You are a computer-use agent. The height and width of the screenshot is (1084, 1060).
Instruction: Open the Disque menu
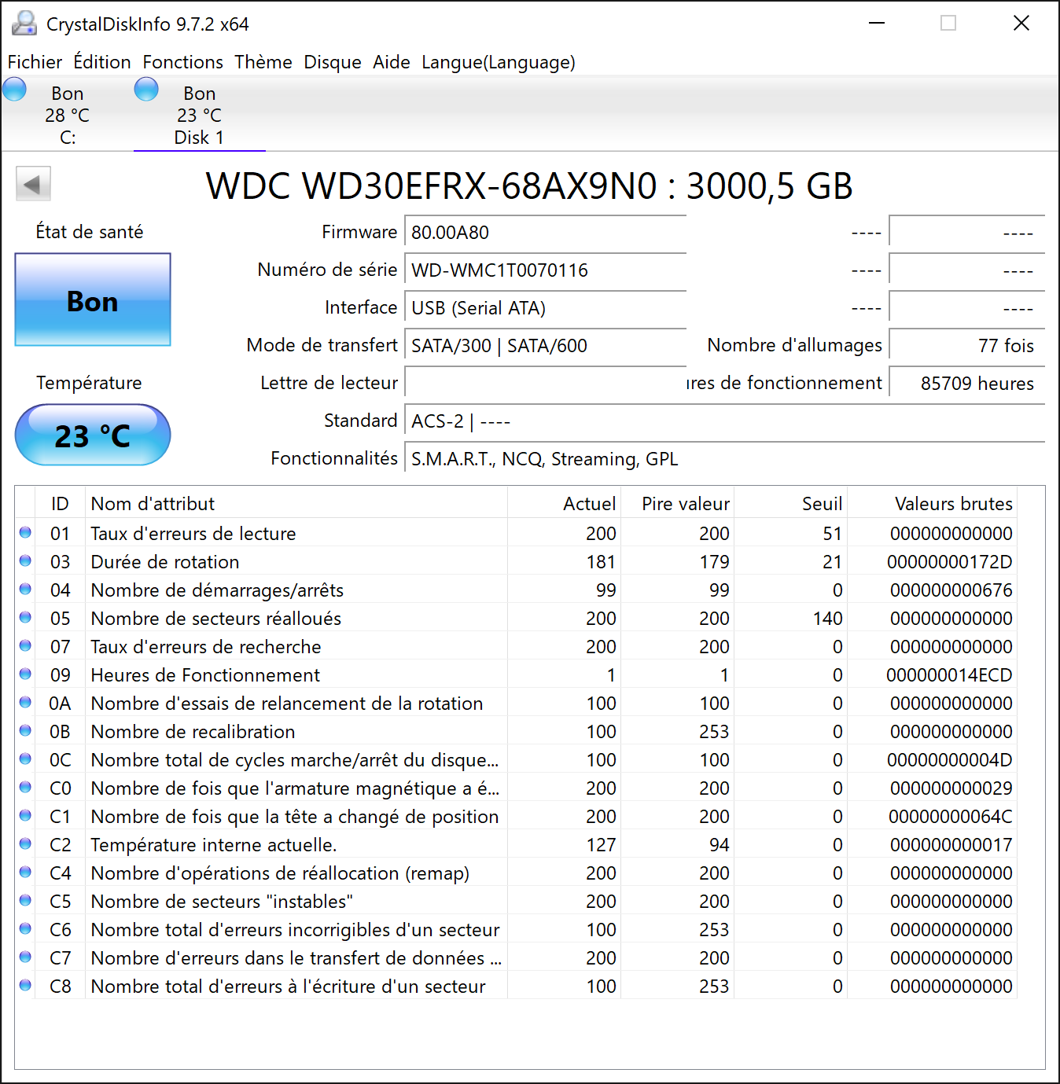[x=333, y=62]
